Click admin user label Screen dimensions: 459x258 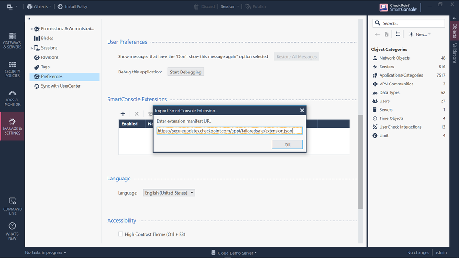click(x=441, y=252)
